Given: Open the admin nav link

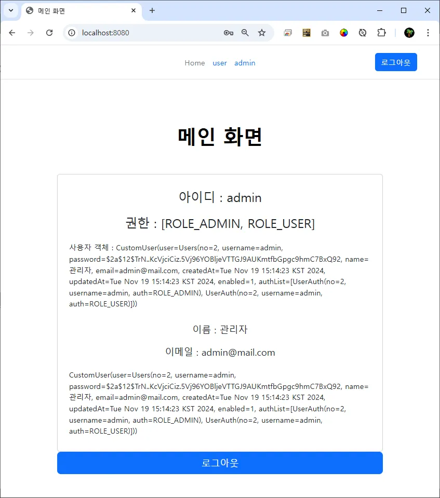Looking at the screenshot, I should (x=245, y=63).
